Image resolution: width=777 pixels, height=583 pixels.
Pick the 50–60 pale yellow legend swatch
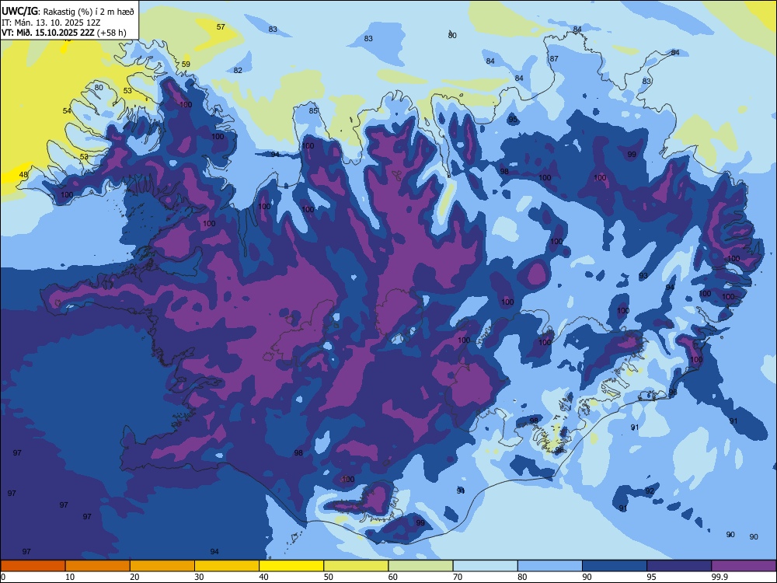tap(356, 566)
